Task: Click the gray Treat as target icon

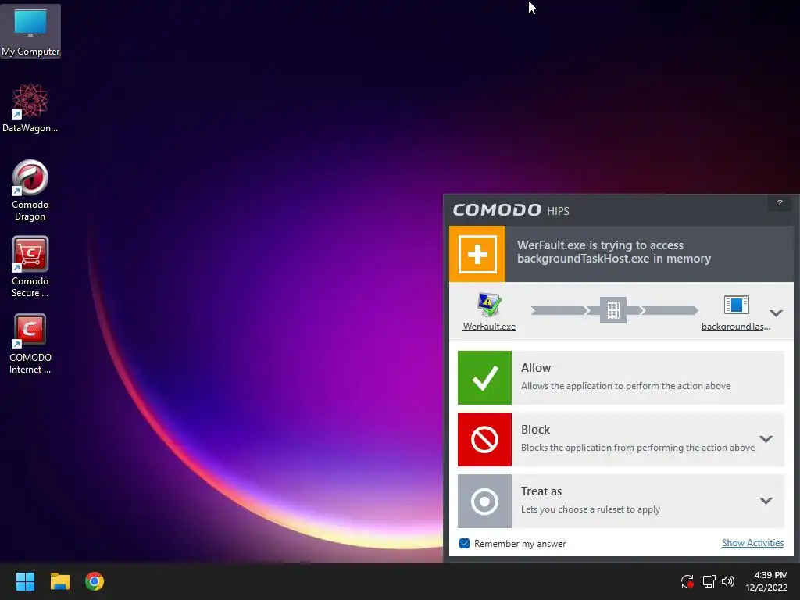Action: tap(484, 501)
